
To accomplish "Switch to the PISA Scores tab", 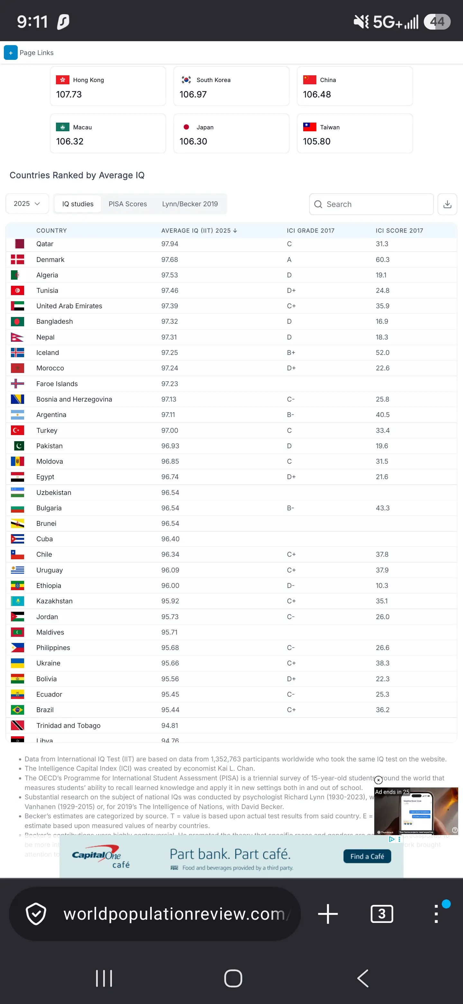I will pyautogui.click(x=128, y=204).
